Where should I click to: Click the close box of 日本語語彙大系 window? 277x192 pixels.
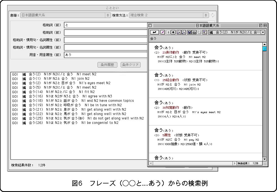coord(150,26)
